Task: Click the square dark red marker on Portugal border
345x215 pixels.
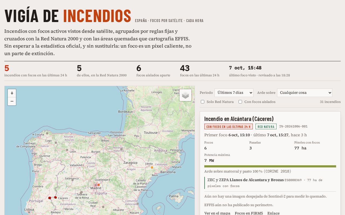Action: tap(50, 198)
